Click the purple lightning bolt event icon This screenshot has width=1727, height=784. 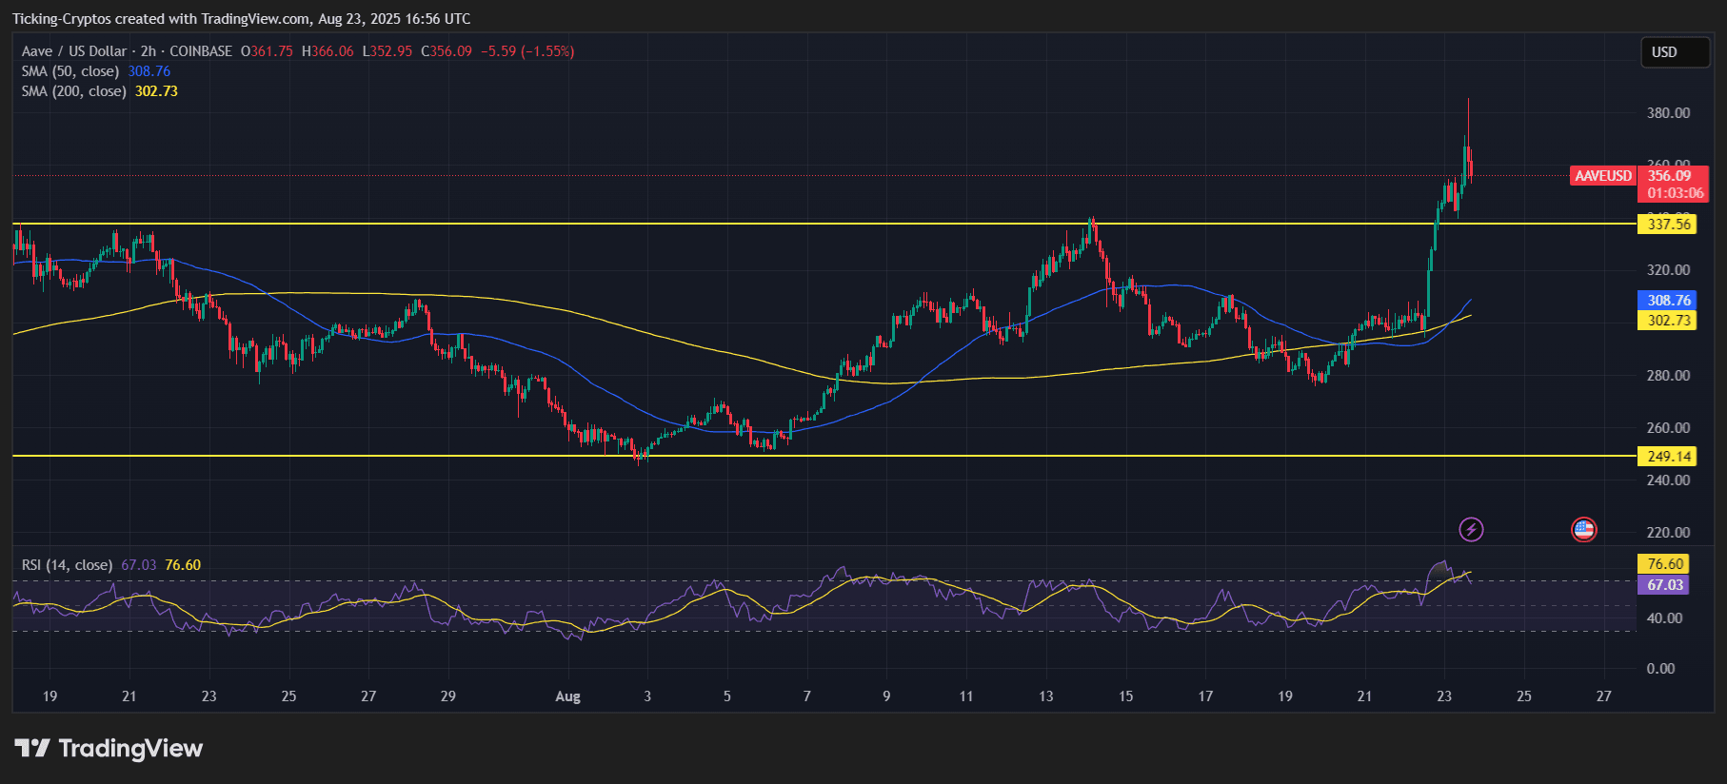click(x=1471, y=529)
